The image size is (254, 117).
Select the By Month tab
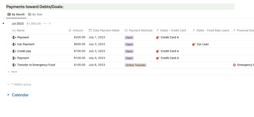(16, 14)
